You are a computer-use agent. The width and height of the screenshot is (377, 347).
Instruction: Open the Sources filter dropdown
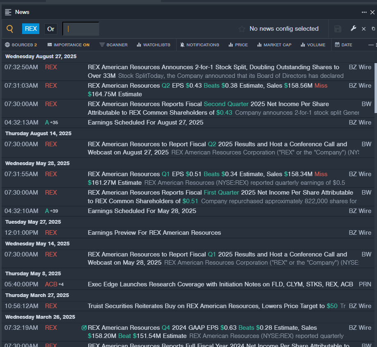[x=21, y=45]
